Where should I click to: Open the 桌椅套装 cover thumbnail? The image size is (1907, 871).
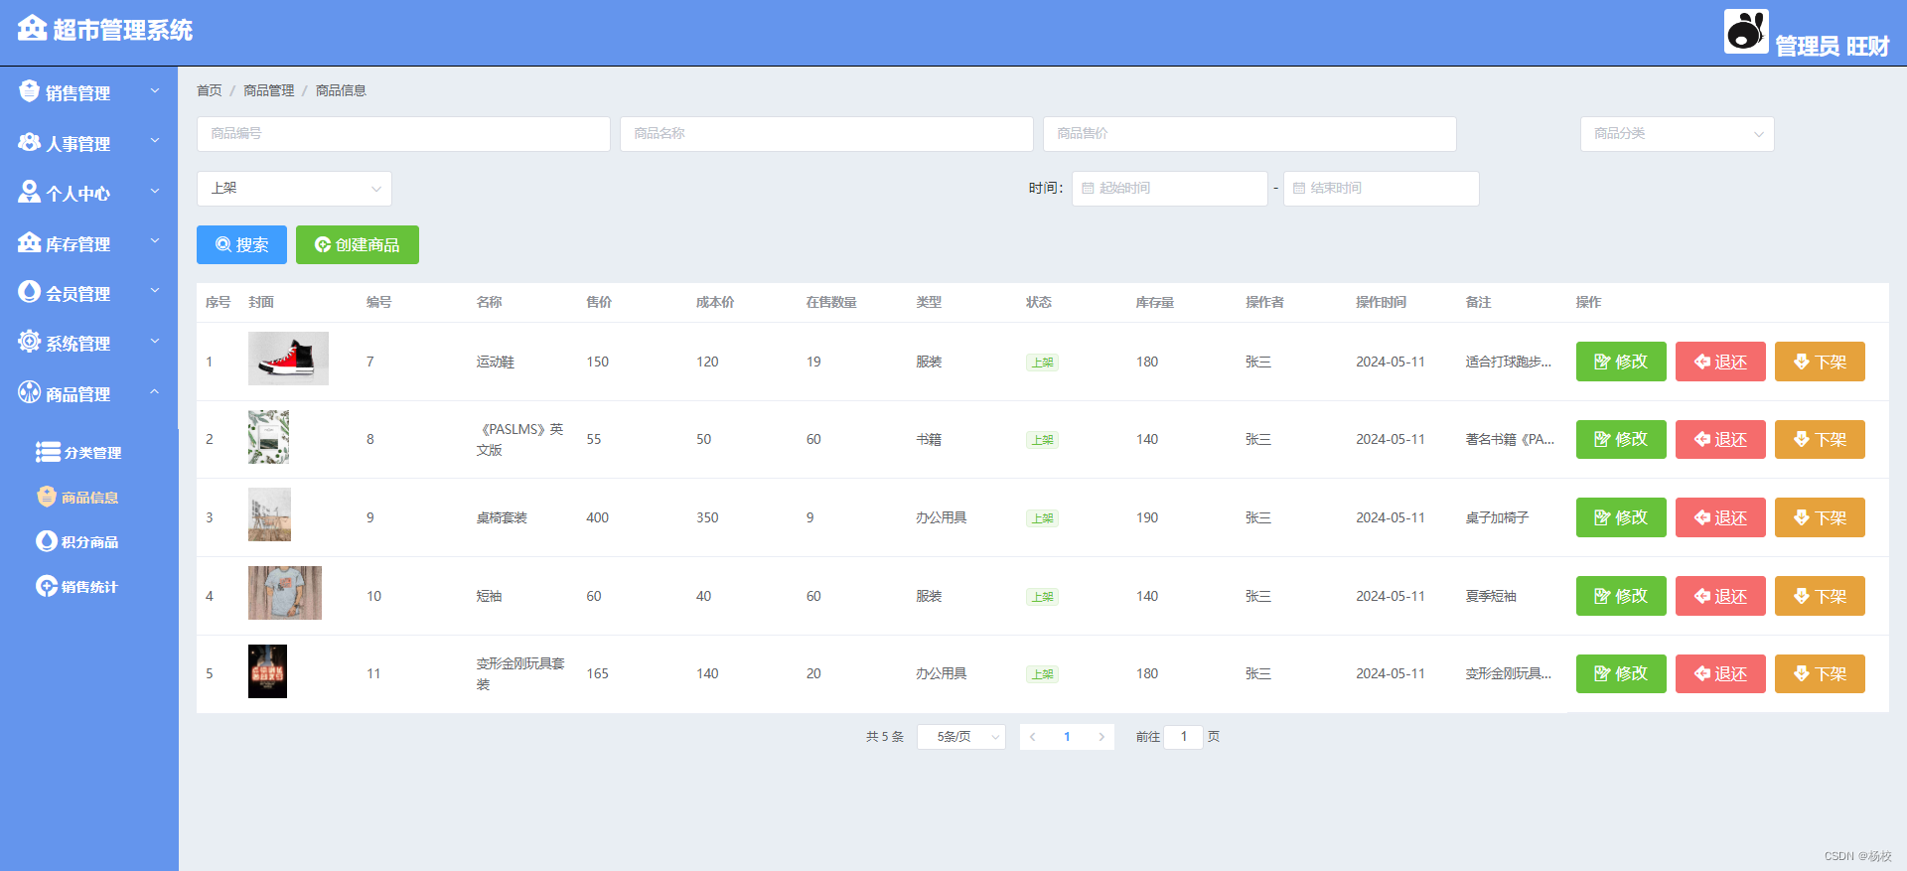(x=269, y=514)
